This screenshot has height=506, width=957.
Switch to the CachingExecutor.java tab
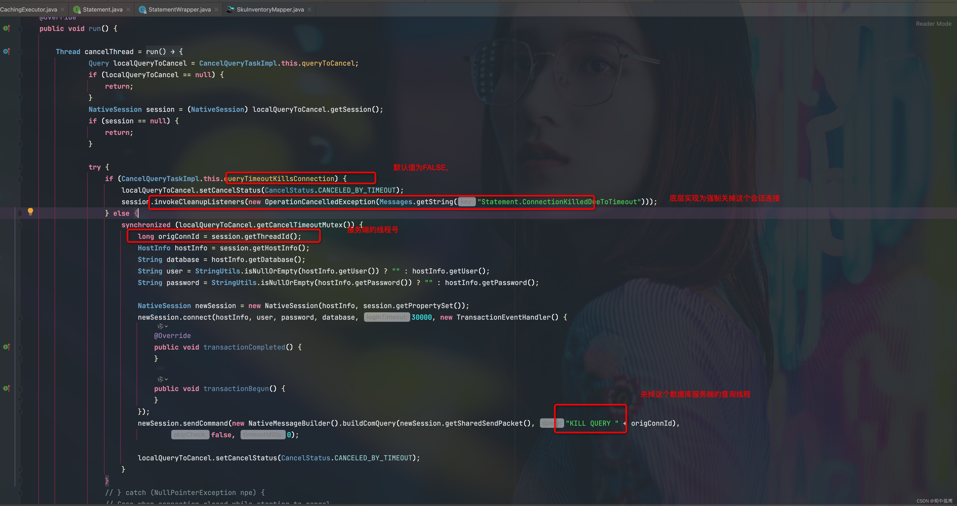pyautogui.click(x=28, y=9)
